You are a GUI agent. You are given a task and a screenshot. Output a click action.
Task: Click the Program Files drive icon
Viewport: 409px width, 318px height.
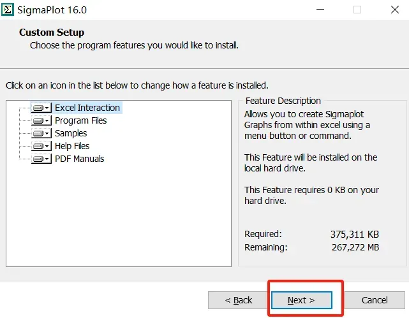(38, 120)
